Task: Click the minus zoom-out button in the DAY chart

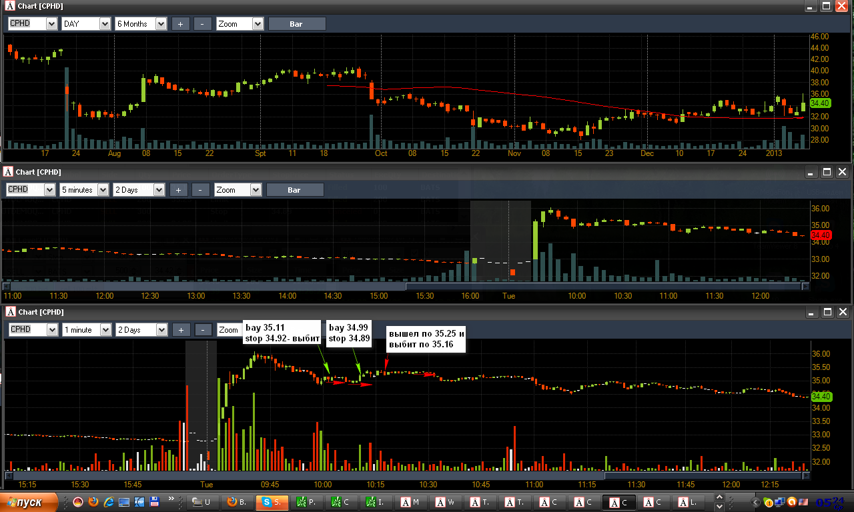Action: click(202, 24)
